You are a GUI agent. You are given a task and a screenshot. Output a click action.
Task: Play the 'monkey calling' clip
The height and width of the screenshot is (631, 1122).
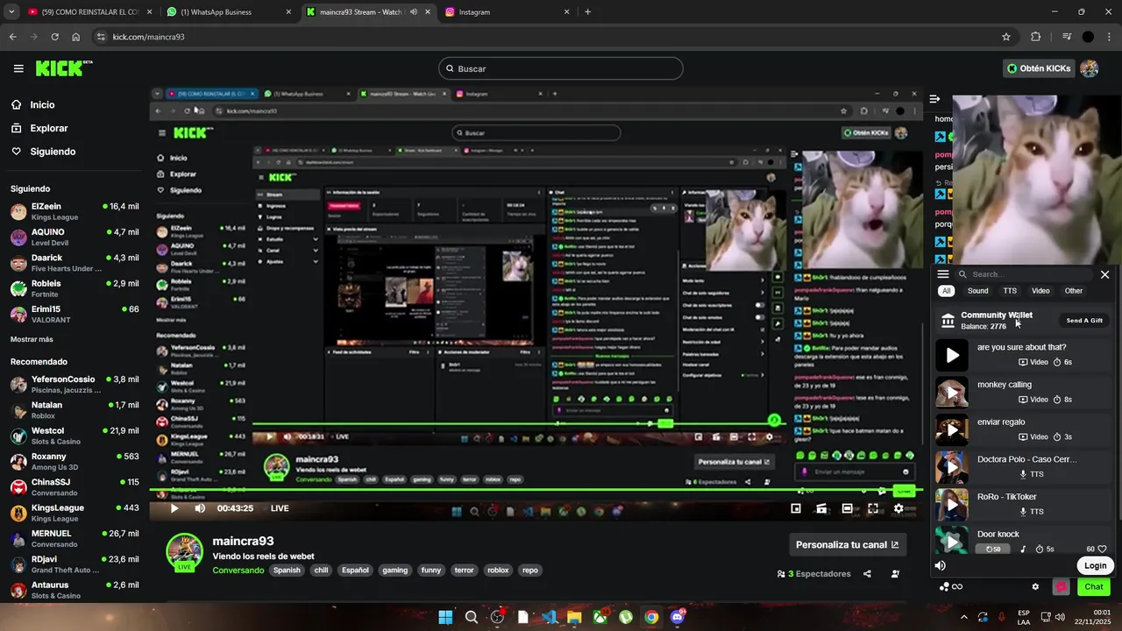[x=952, y=392]
